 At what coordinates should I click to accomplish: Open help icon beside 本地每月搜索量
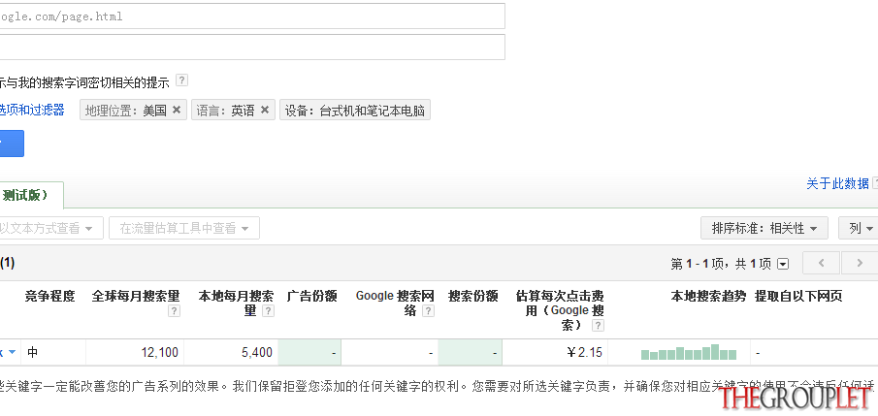pos(268,310)
